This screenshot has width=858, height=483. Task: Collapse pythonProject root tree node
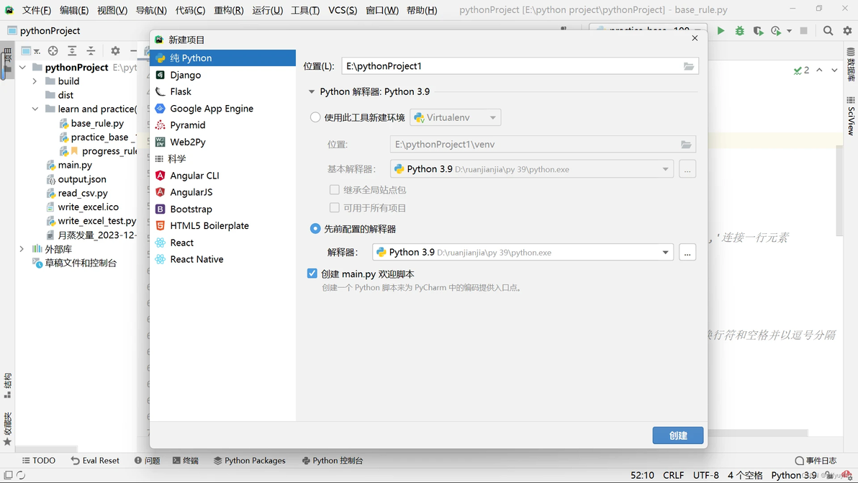tap(22, 67)
